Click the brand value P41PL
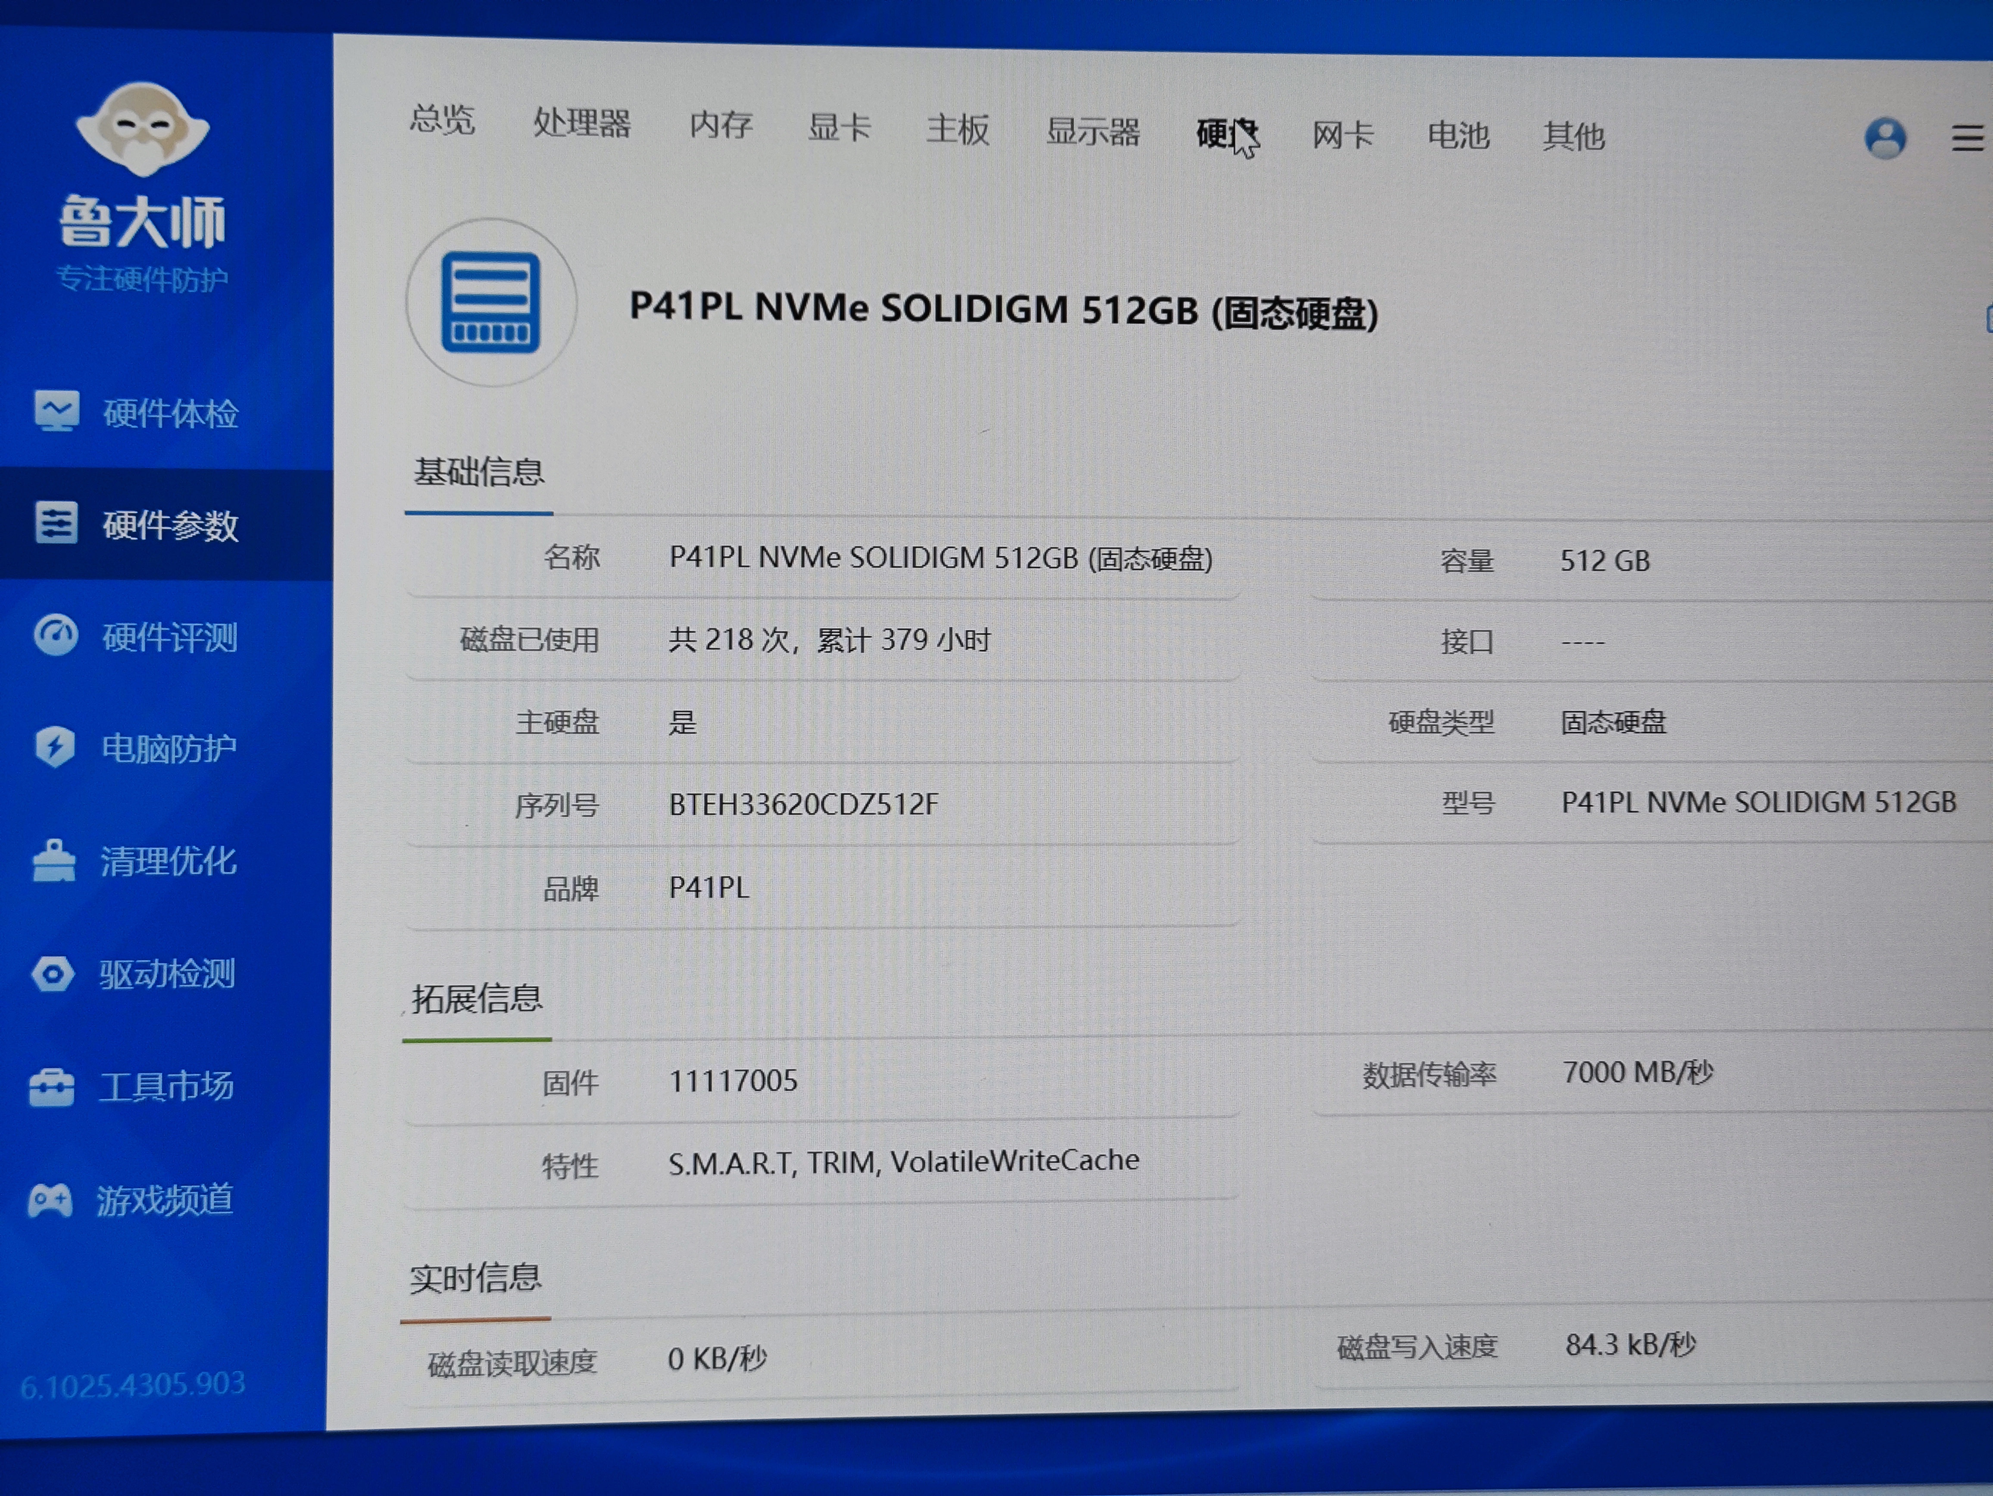The height and width of the screenshot is (1496, 1993). click(x=708, y=887)
